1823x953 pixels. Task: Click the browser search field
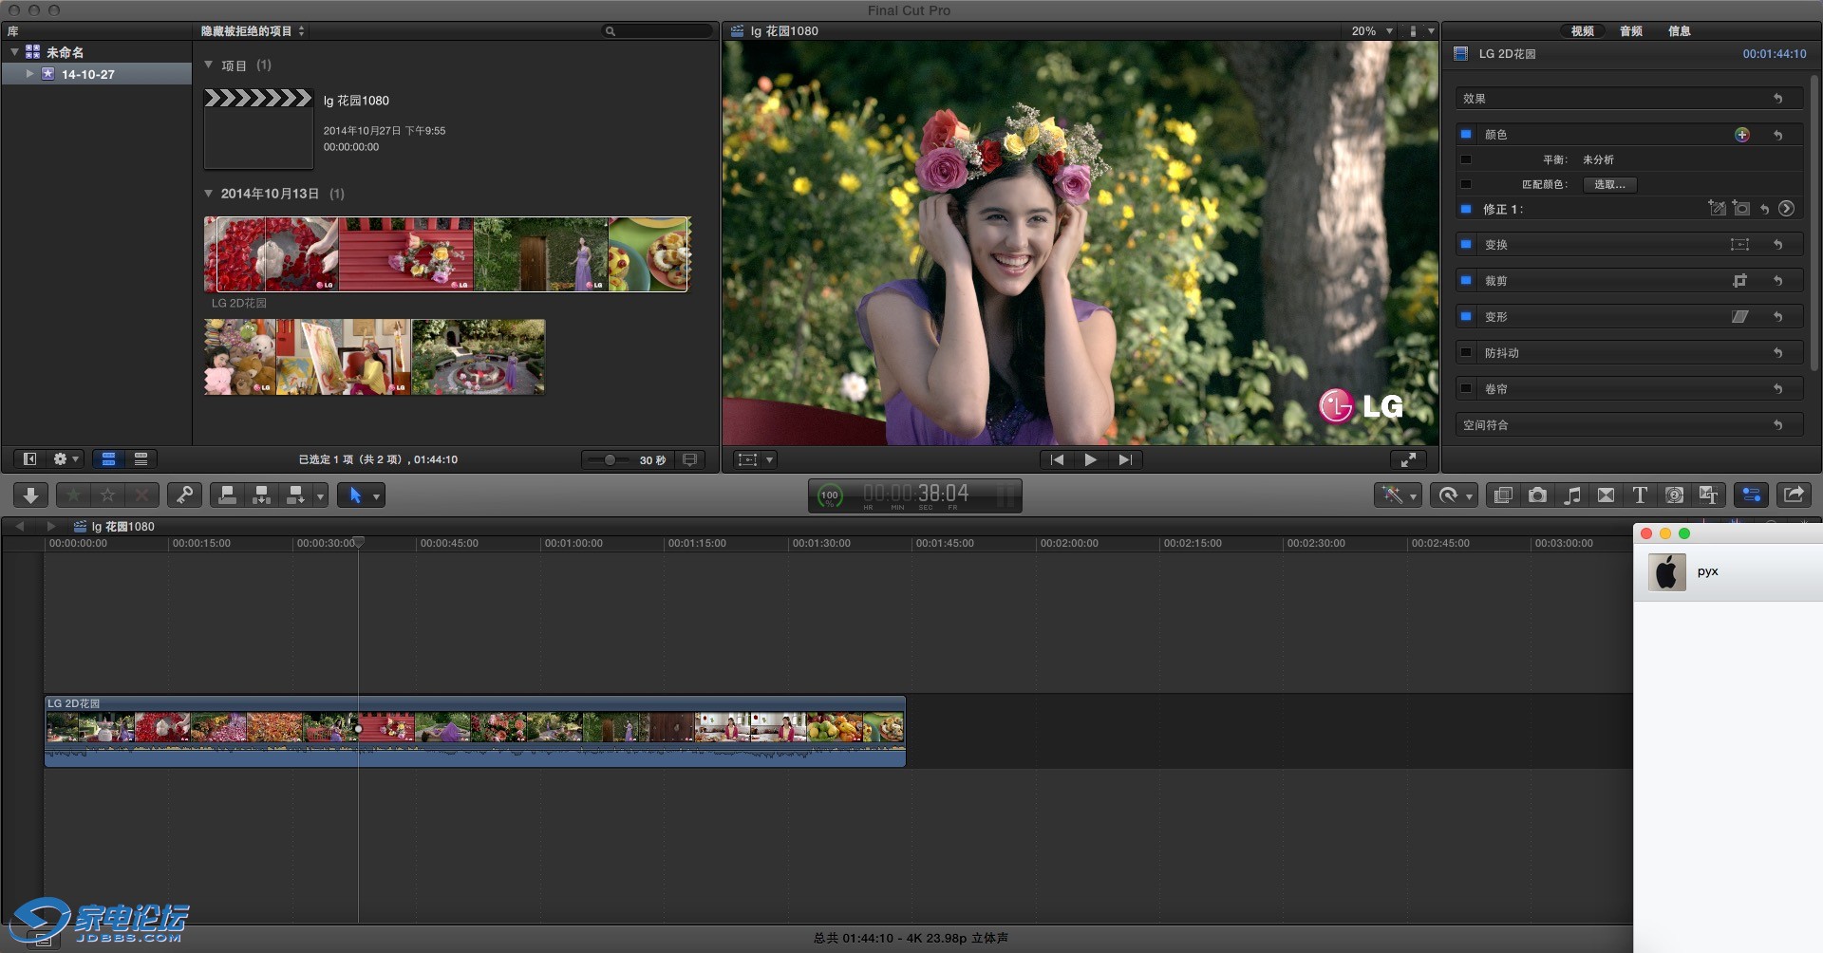pyautogui.click(x=657, y=31)
